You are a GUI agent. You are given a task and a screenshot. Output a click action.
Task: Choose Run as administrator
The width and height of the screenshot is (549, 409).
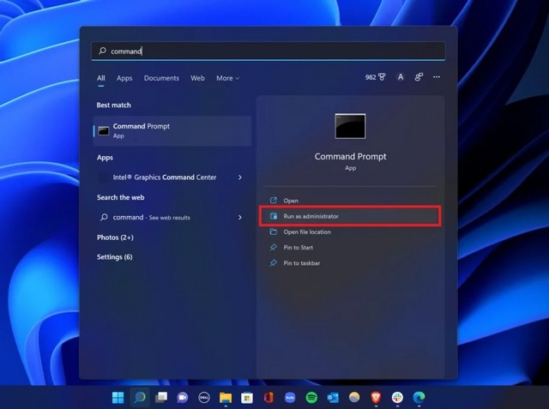point(311,216)
